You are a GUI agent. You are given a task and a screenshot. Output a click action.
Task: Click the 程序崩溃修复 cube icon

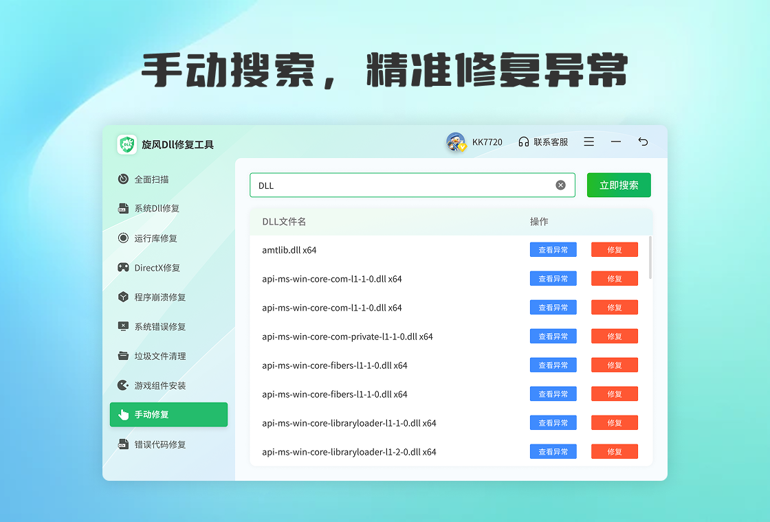[x=123, y=297]
